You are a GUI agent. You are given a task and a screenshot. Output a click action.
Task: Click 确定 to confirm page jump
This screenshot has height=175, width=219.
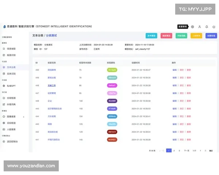(x=211, y=151)
